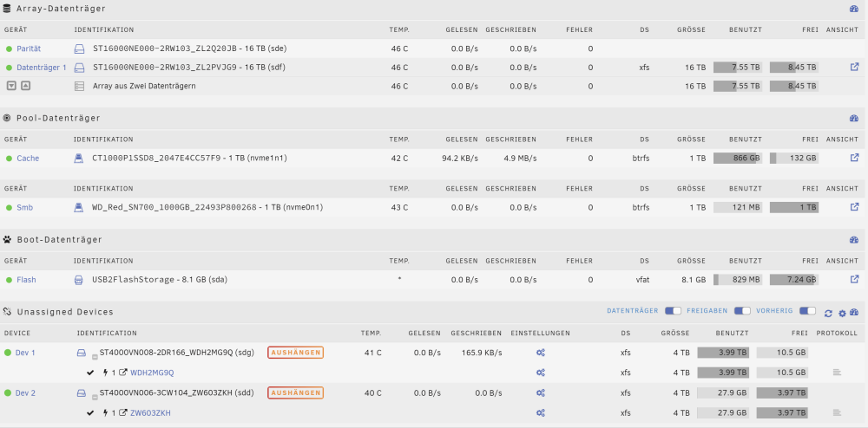The image size is (868, 428).
Task: Click the 4.9 MB/s written value for Cache
Action: coord(520,158)
